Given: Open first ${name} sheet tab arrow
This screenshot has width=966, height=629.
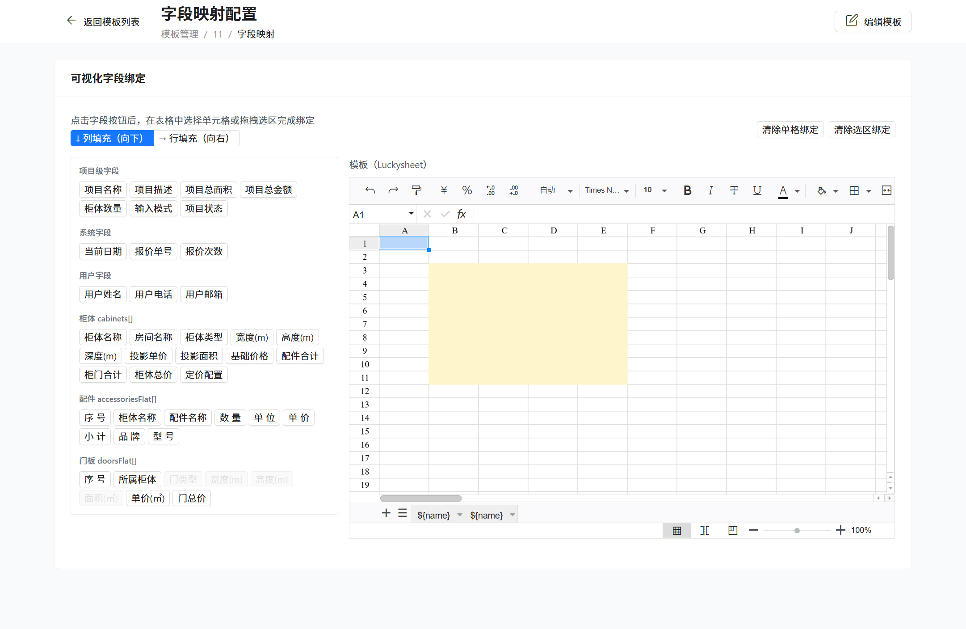Looking at the screenshot, I should [x=460, y=515].
